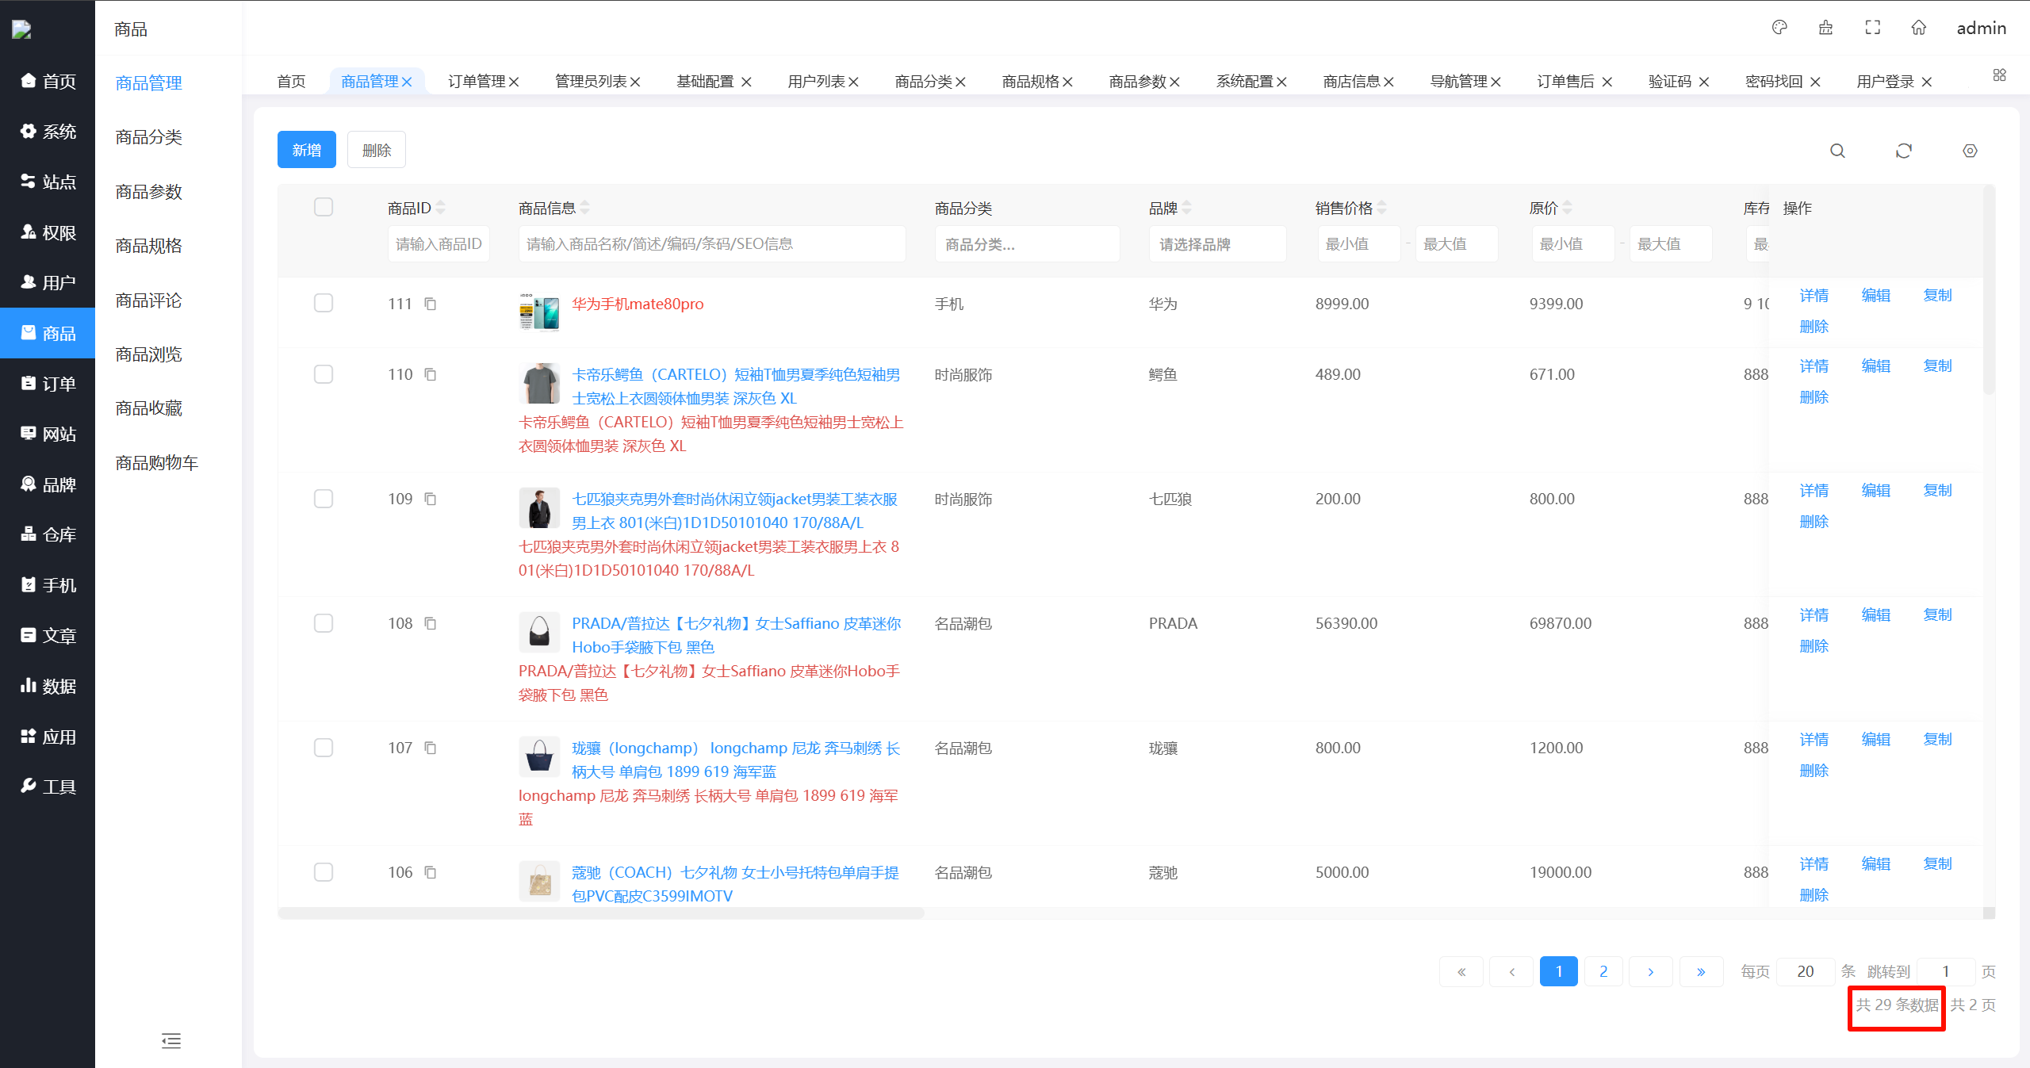Sort by 销售价格 column

pyautogui.click(x=1382, y=208)
